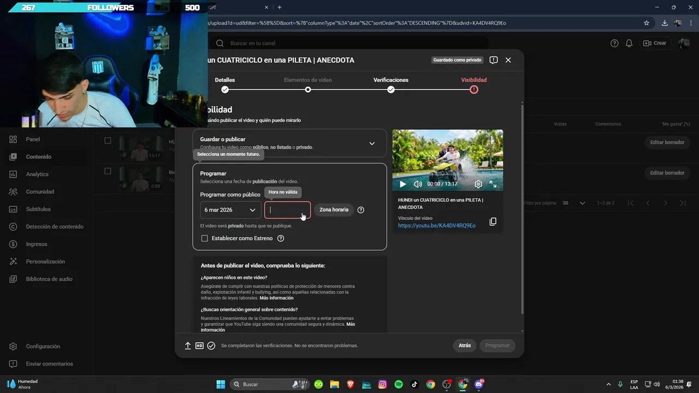699x393 pixels.
Task: Click Editar borrador for the second video
Action: pyautogui.click(x=667, y=172)
